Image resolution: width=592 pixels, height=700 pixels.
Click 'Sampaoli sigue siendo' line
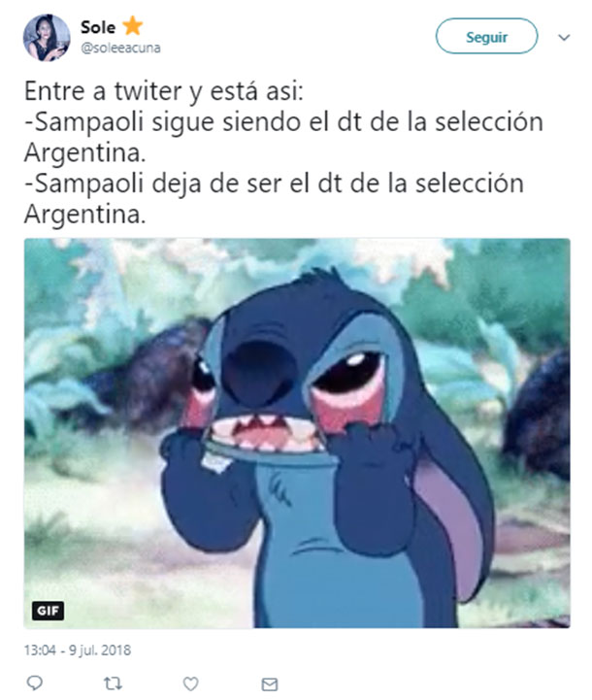[x=283, y=122]
